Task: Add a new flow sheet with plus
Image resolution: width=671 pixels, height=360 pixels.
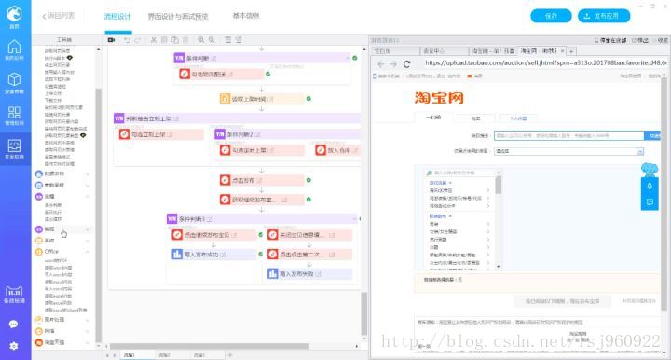Action: tap(230, 355)
